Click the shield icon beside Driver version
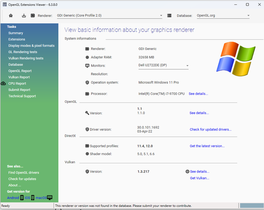This screenshot has height=210, width=264. 87,129
